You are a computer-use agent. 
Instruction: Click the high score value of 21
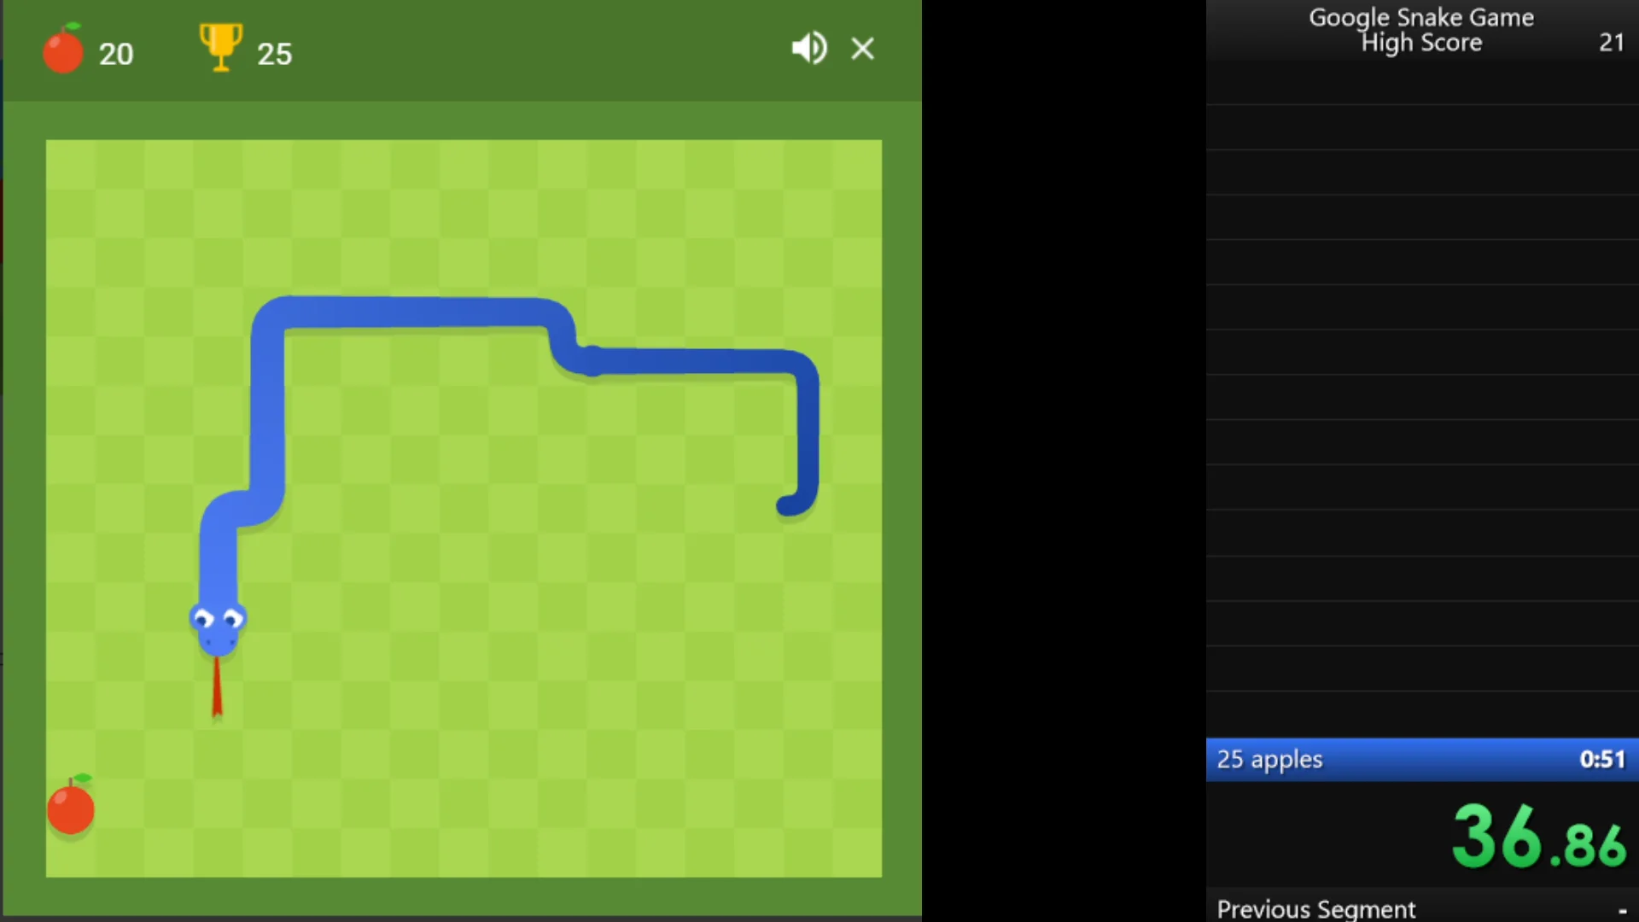pos(1612,42)
